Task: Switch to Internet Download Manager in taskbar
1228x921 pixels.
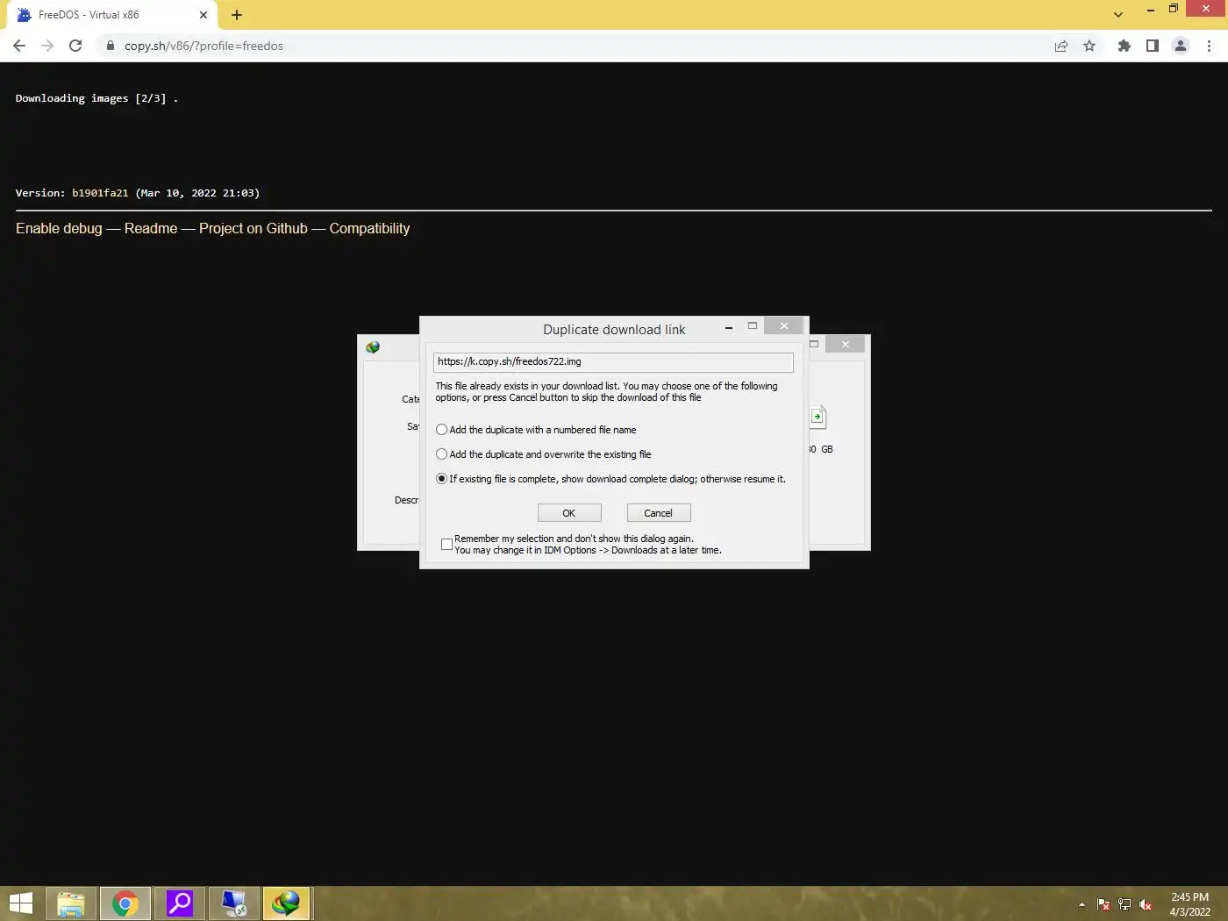Action: [x=286, y=903]
